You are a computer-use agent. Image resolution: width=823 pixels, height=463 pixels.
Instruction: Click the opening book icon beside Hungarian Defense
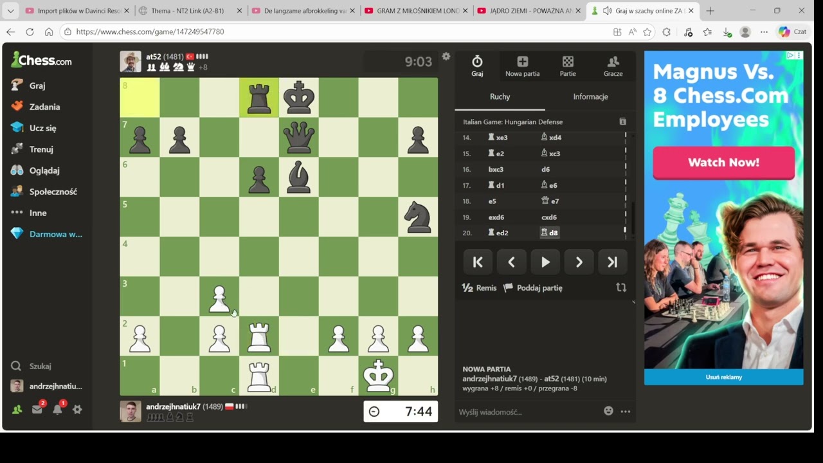click(x=622, y=122)
